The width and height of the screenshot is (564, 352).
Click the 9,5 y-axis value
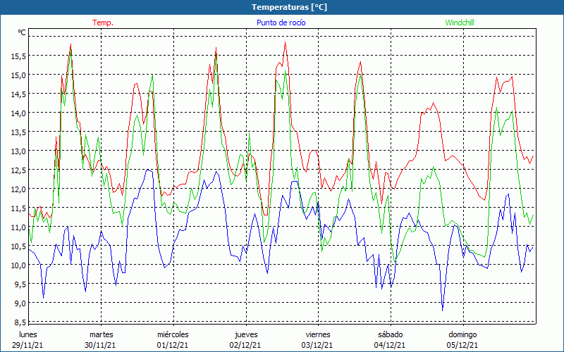pyautogui.click(x=20, y=284)
